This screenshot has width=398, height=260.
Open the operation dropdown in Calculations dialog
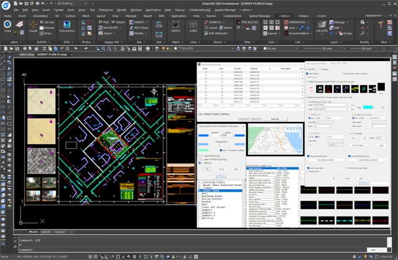pos(215,136)
